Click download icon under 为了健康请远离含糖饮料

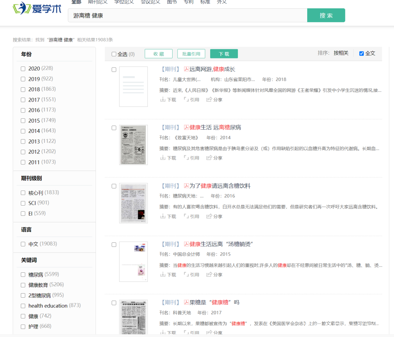[x=163, y=216]
